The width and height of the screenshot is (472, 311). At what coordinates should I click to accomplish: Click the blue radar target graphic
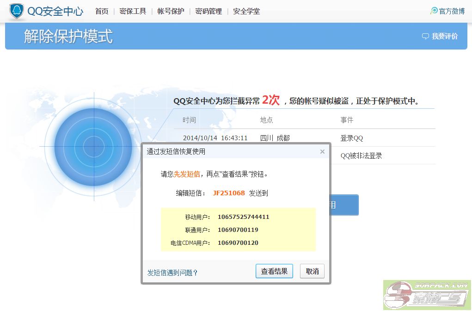pos(93,147)
